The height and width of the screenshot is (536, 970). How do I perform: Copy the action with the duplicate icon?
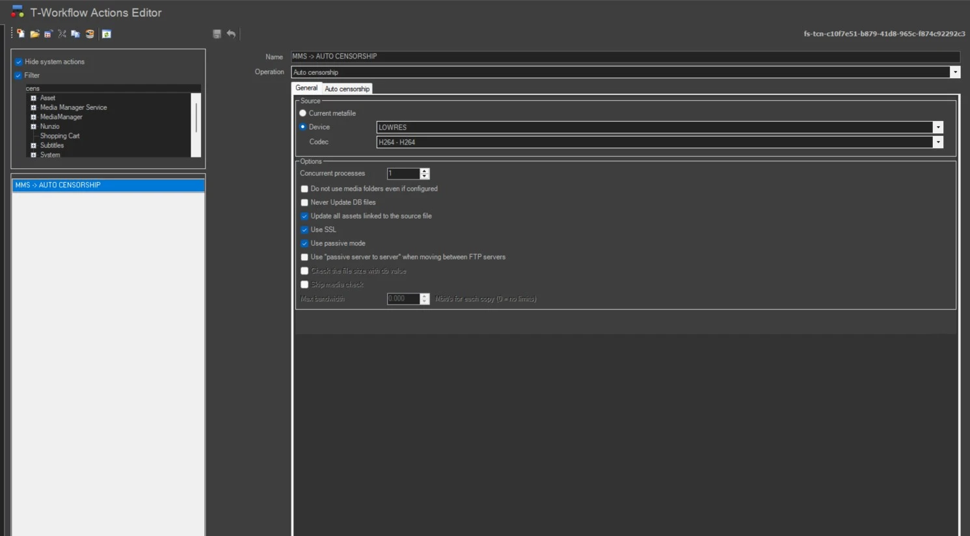75,34
